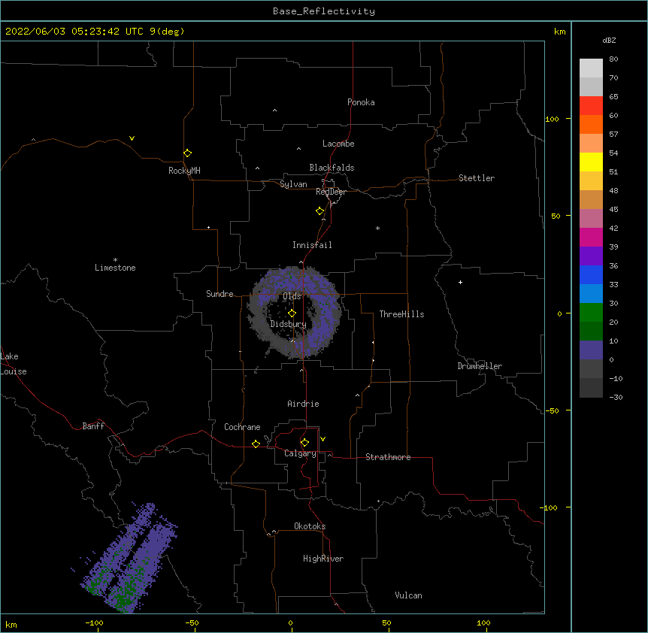The width and height of the screenshot is (648, 633).
Task: Click the Lake Louise label
Action: (14, 364)
